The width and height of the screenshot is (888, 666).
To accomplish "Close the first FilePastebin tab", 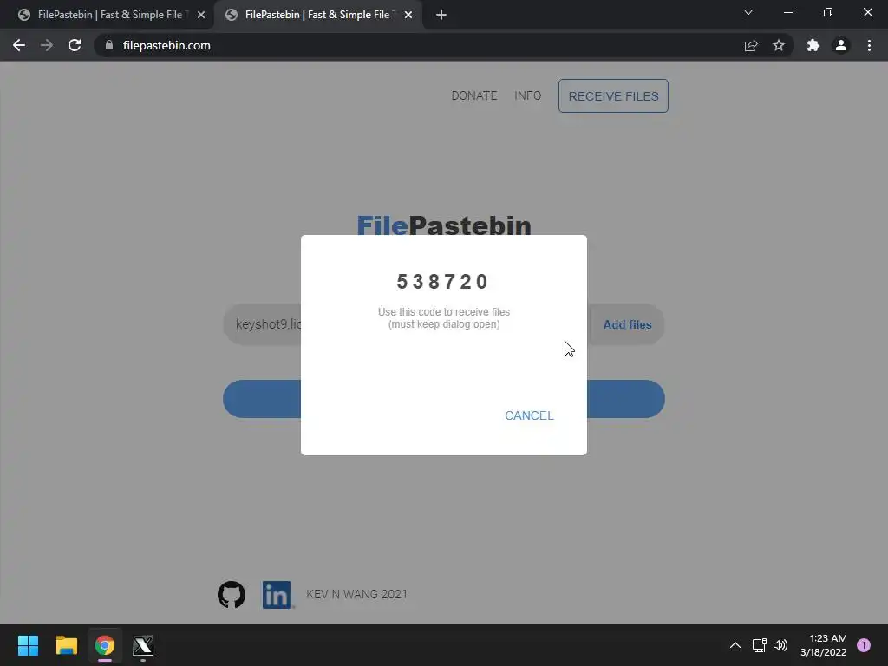I will click(201, 15).
